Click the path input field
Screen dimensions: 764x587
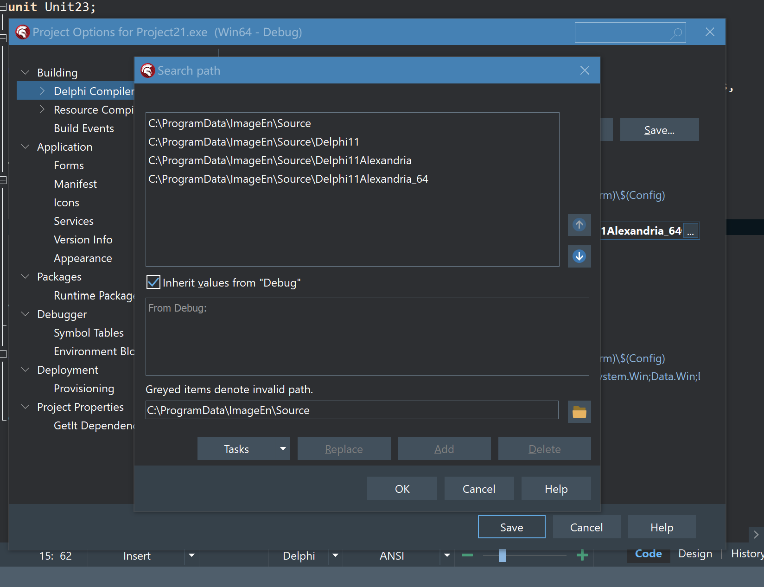(x=352, y=410)
